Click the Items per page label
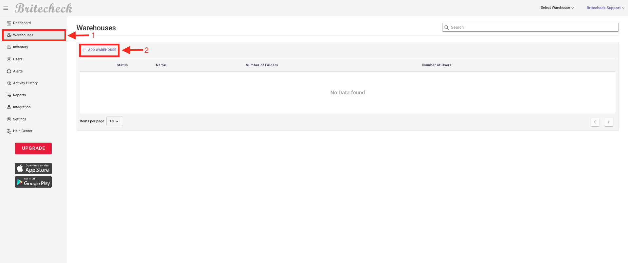Viewport: 628px width, 263px height. 92,121
